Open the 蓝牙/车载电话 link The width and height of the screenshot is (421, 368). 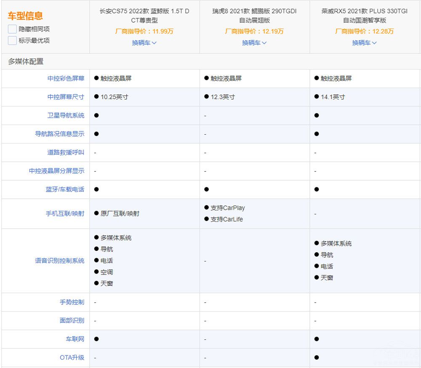point(65,189)
